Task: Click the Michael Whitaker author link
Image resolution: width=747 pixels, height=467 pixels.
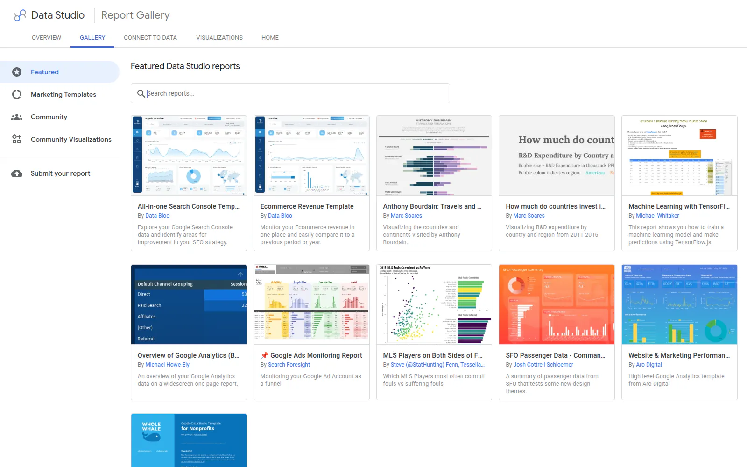Action: (657, 216)
